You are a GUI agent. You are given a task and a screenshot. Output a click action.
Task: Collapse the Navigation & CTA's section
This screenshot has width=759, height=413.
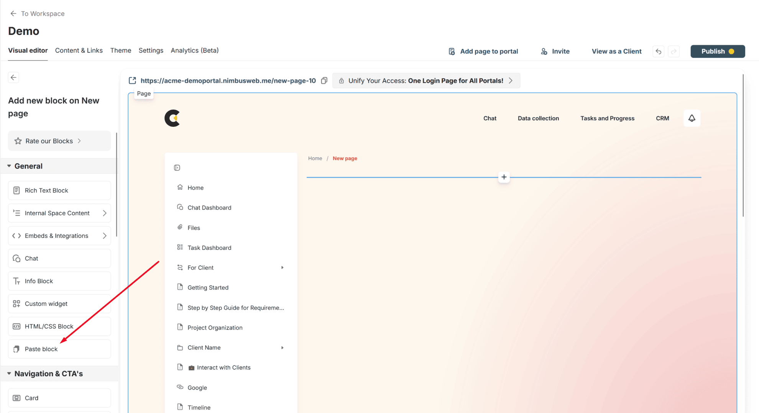[9, 374]
